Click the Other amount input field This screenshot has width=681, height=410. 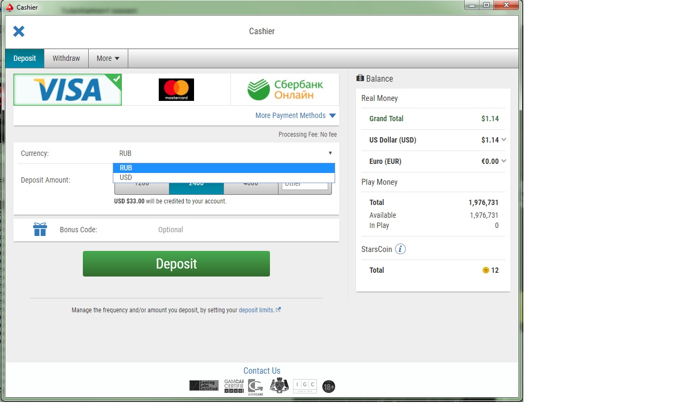305,186
